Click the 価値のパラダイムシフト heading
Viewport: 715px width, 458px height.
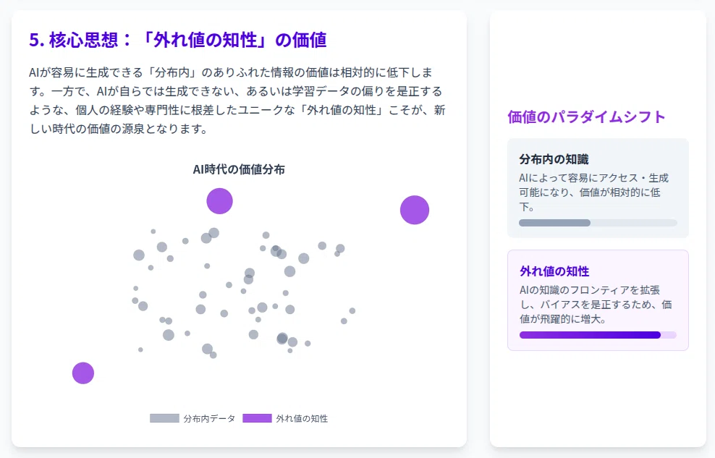(x=586, y=117)
